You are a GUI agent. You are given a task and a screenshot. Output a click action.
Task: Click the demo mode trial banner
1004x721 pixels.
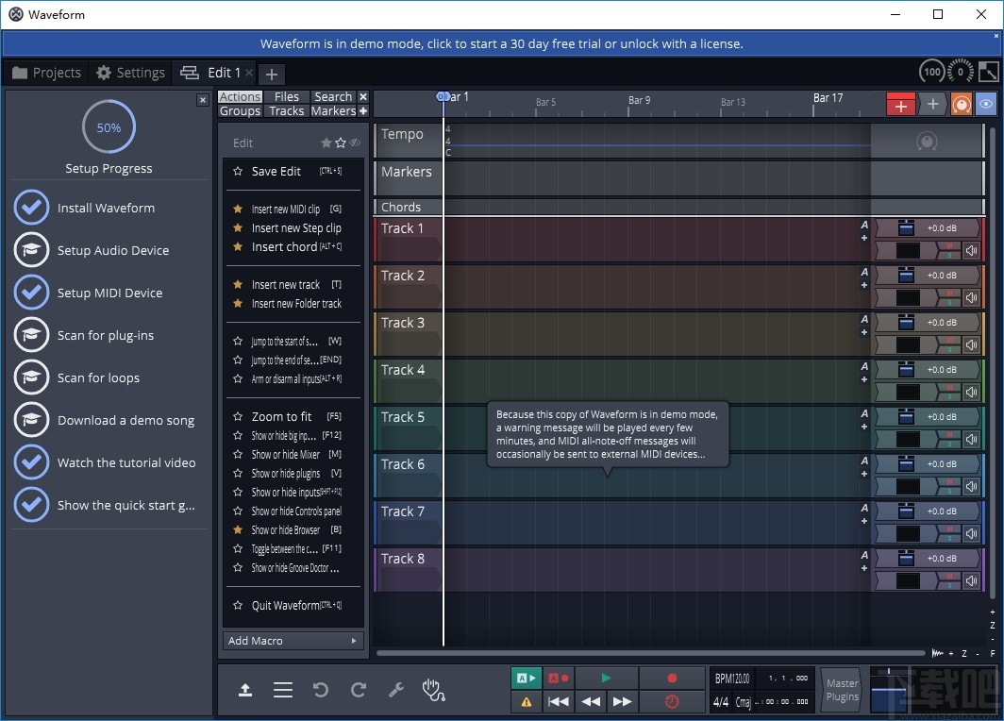502,43
